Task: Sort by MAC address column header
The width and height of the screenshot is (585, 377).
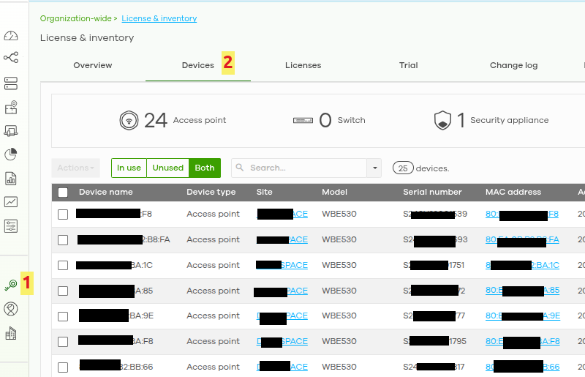Action: [513, 192]
